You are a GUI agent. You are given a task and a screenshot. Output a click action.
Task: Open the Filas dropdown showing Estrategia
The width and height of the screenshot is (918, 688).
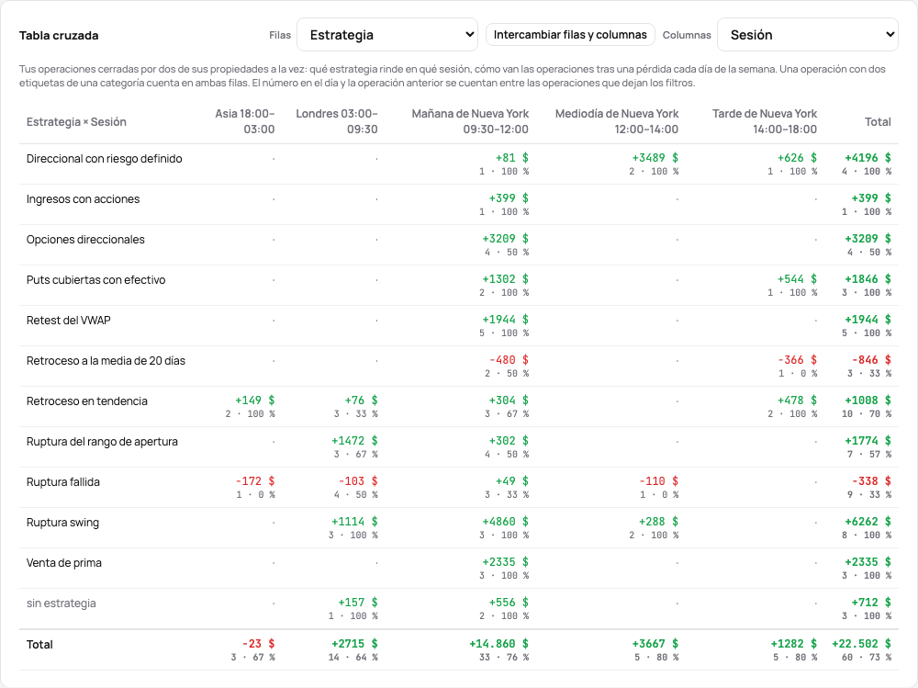point(387,35)
